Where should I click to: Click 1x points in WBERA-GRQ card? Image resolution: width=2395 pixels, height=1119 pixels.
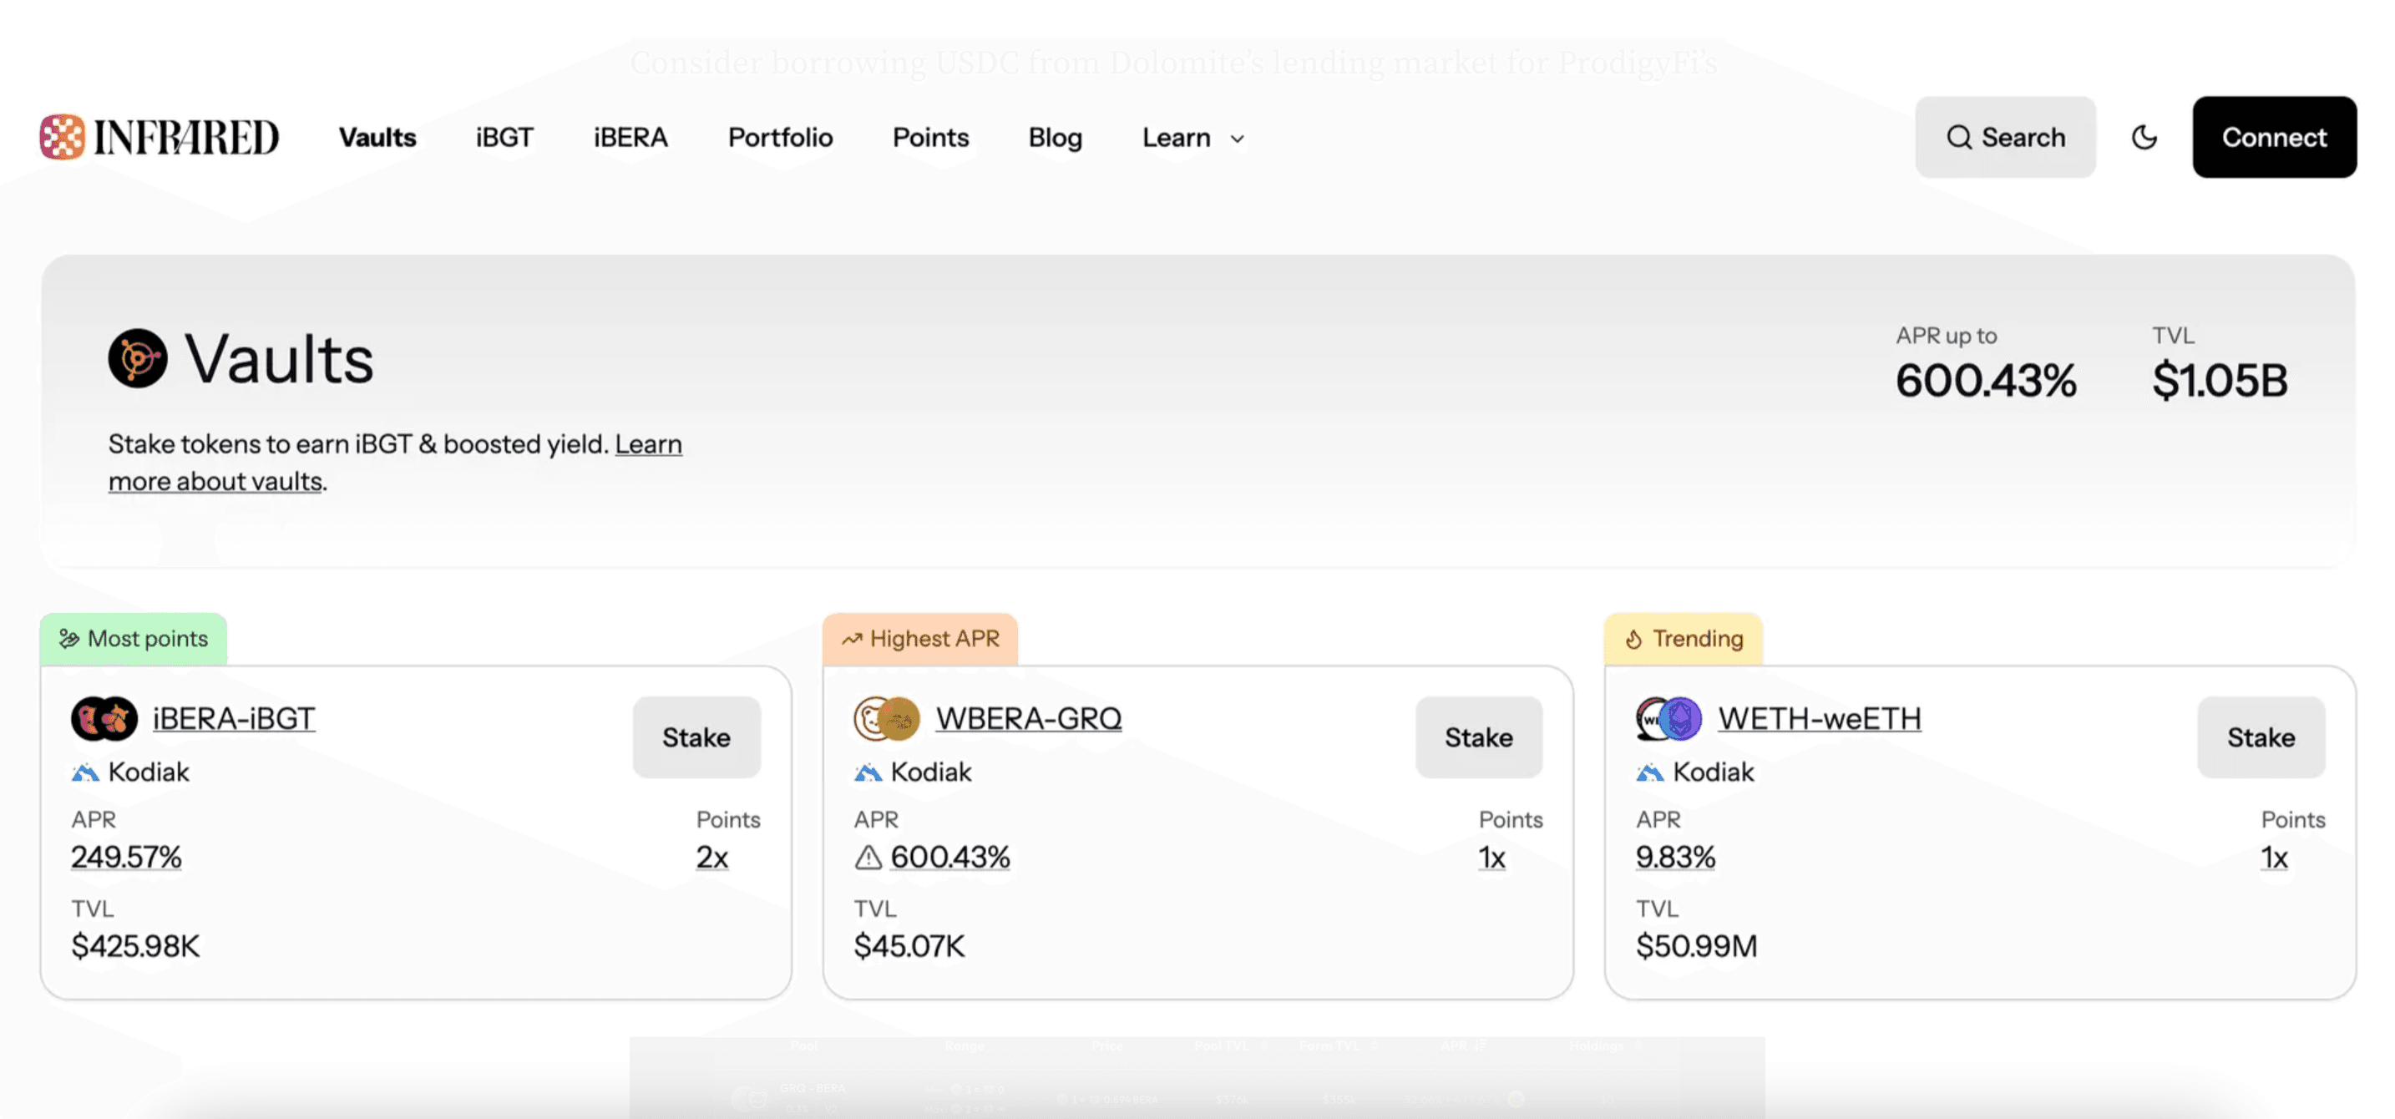pos(1492,857)
